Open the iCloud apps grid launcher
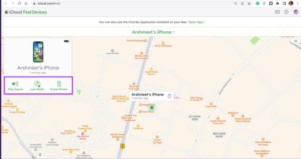The height and width of the screenshot is (159, 301). tap(277, 12)
